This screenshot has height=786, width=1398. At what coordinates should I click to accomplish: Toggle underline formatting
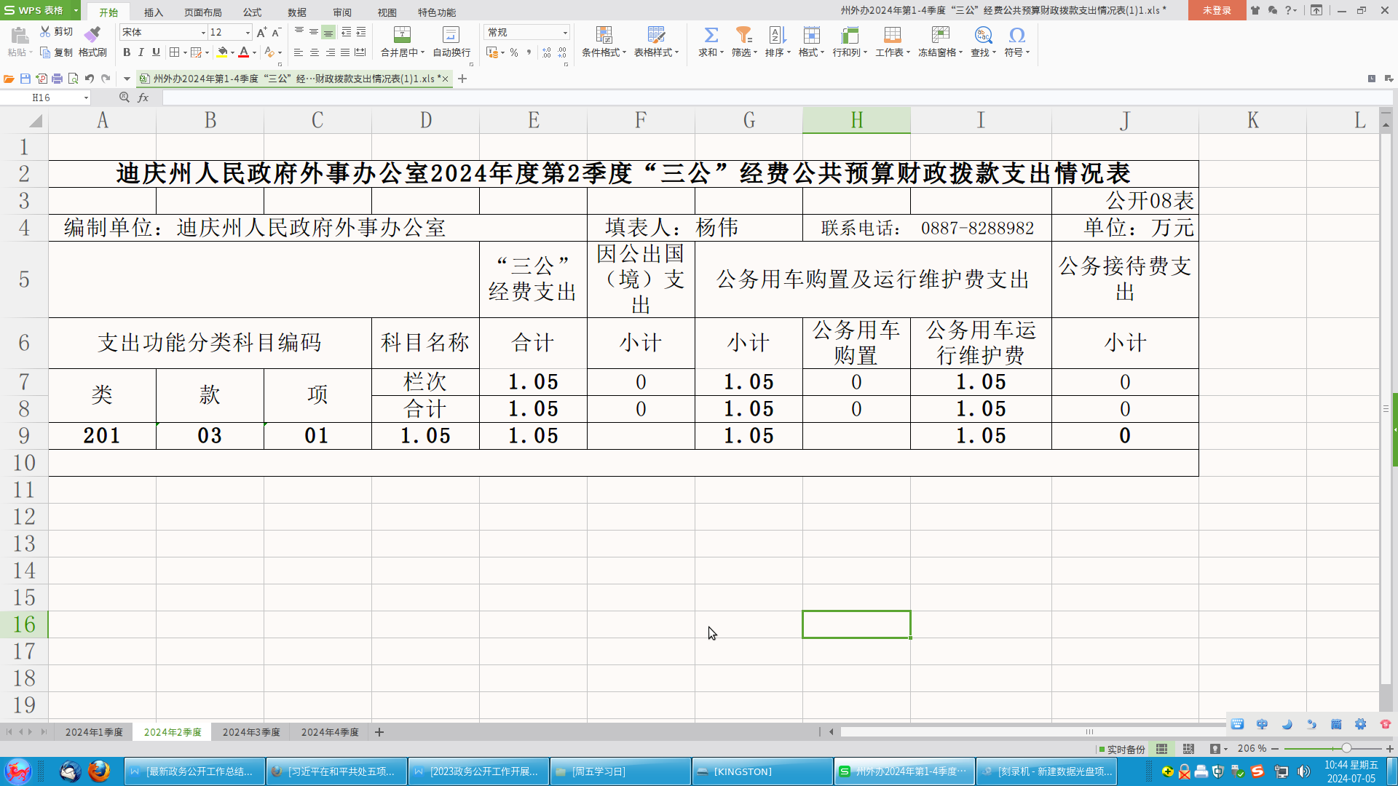155,52
